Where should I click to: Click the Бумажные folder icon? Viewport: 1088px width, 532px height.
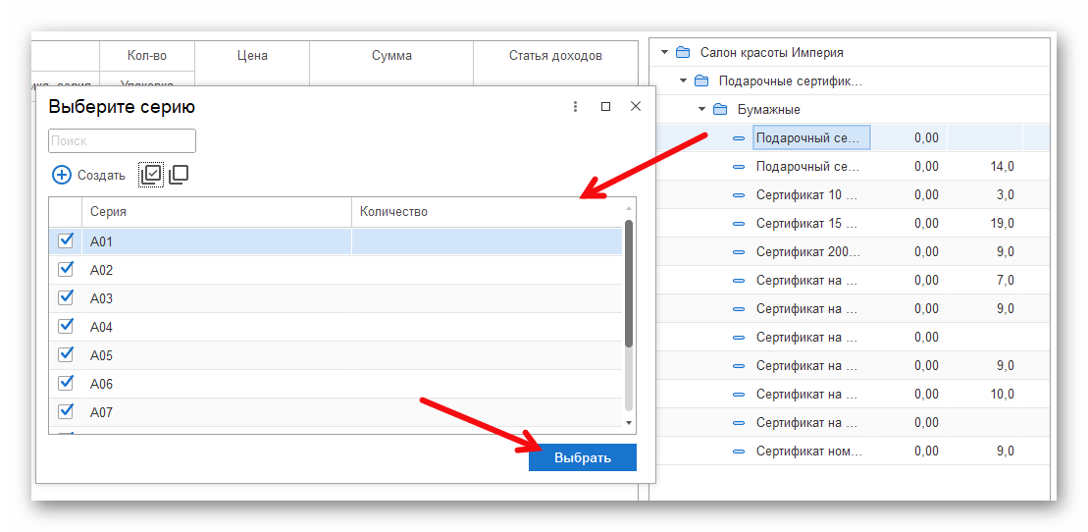tap(719, 109)
